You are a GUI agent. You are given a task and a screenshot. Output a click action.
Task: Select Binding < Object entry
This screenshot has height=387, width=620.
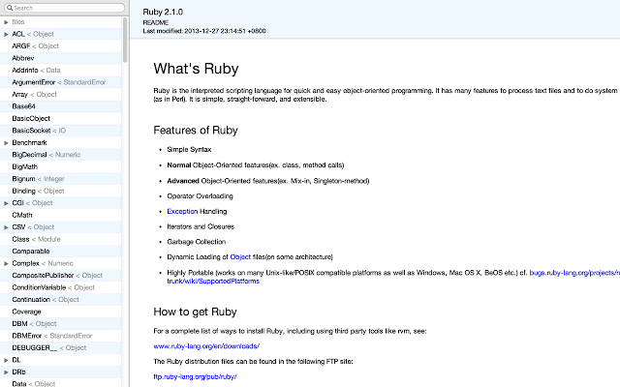(60, 192)
